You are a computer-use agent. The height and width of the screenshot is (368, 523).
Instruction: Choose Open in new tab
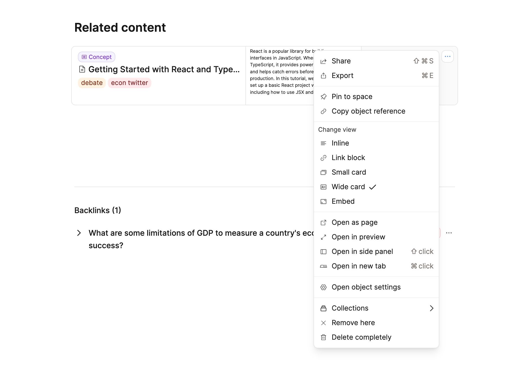coord(358,266)
